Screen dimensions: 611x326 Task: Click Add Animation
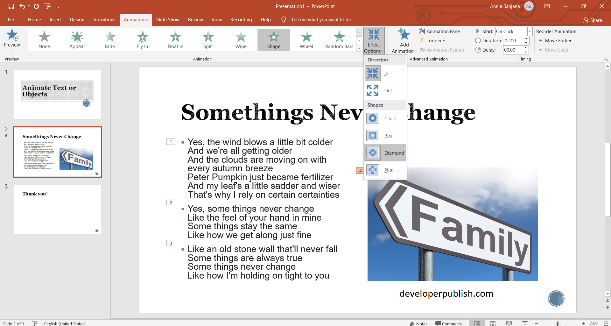(x=403, y=40)
